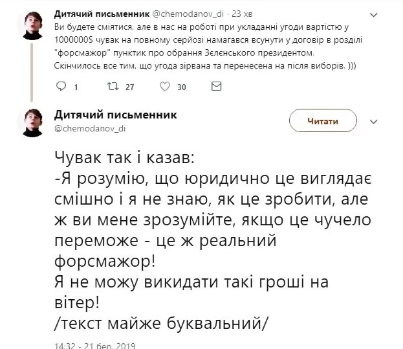Click the likes count 30

pos(182,87)
